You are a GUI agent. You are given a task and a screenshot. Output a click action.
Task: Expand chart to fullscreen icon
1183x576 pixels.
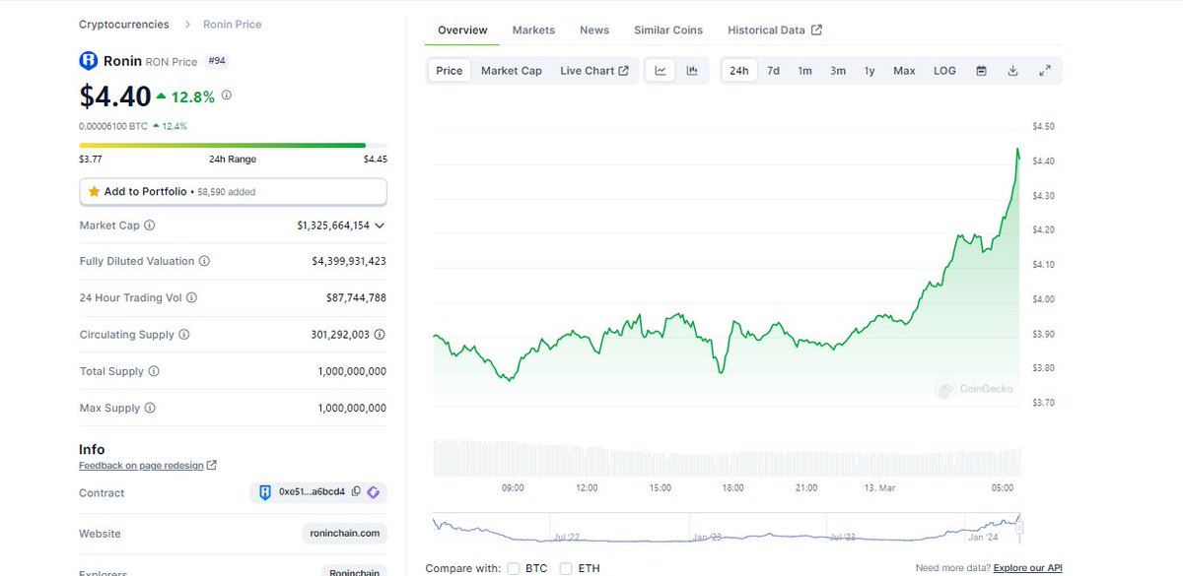tap(1045, 71)
